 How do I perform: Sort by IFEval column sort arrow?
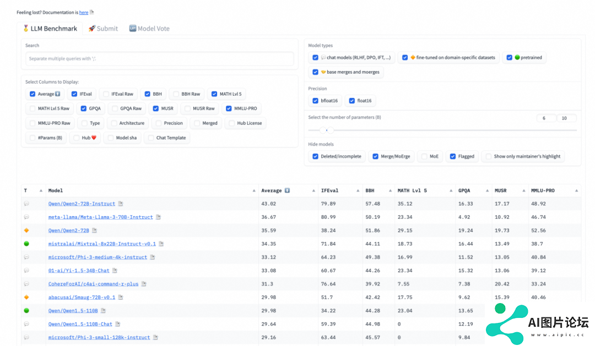(358, 191)
